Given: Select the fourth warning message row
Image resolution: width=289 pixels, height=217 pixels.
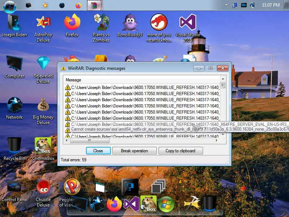Looking at the screenshot, I should pyautogui.click(x=142, y=106).
